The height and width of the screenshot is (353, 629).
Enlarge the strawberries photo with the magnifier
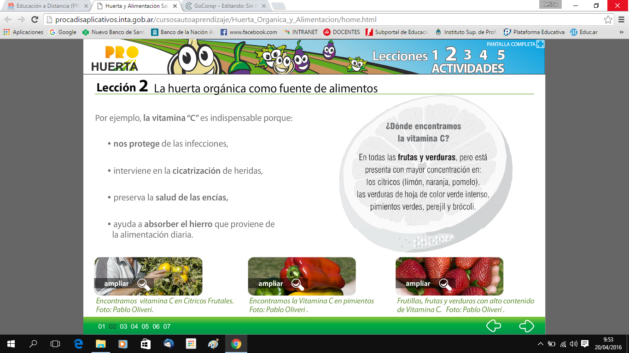pyautogui.click(x=445, y=285)
